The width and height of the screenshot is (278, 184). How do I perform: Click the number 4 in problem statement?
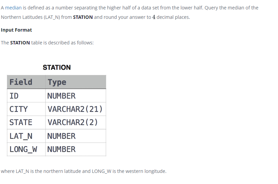154,17
